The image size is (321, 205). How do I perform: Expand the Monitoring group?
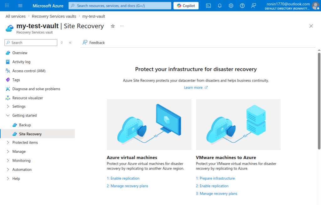tap(8, 160)
